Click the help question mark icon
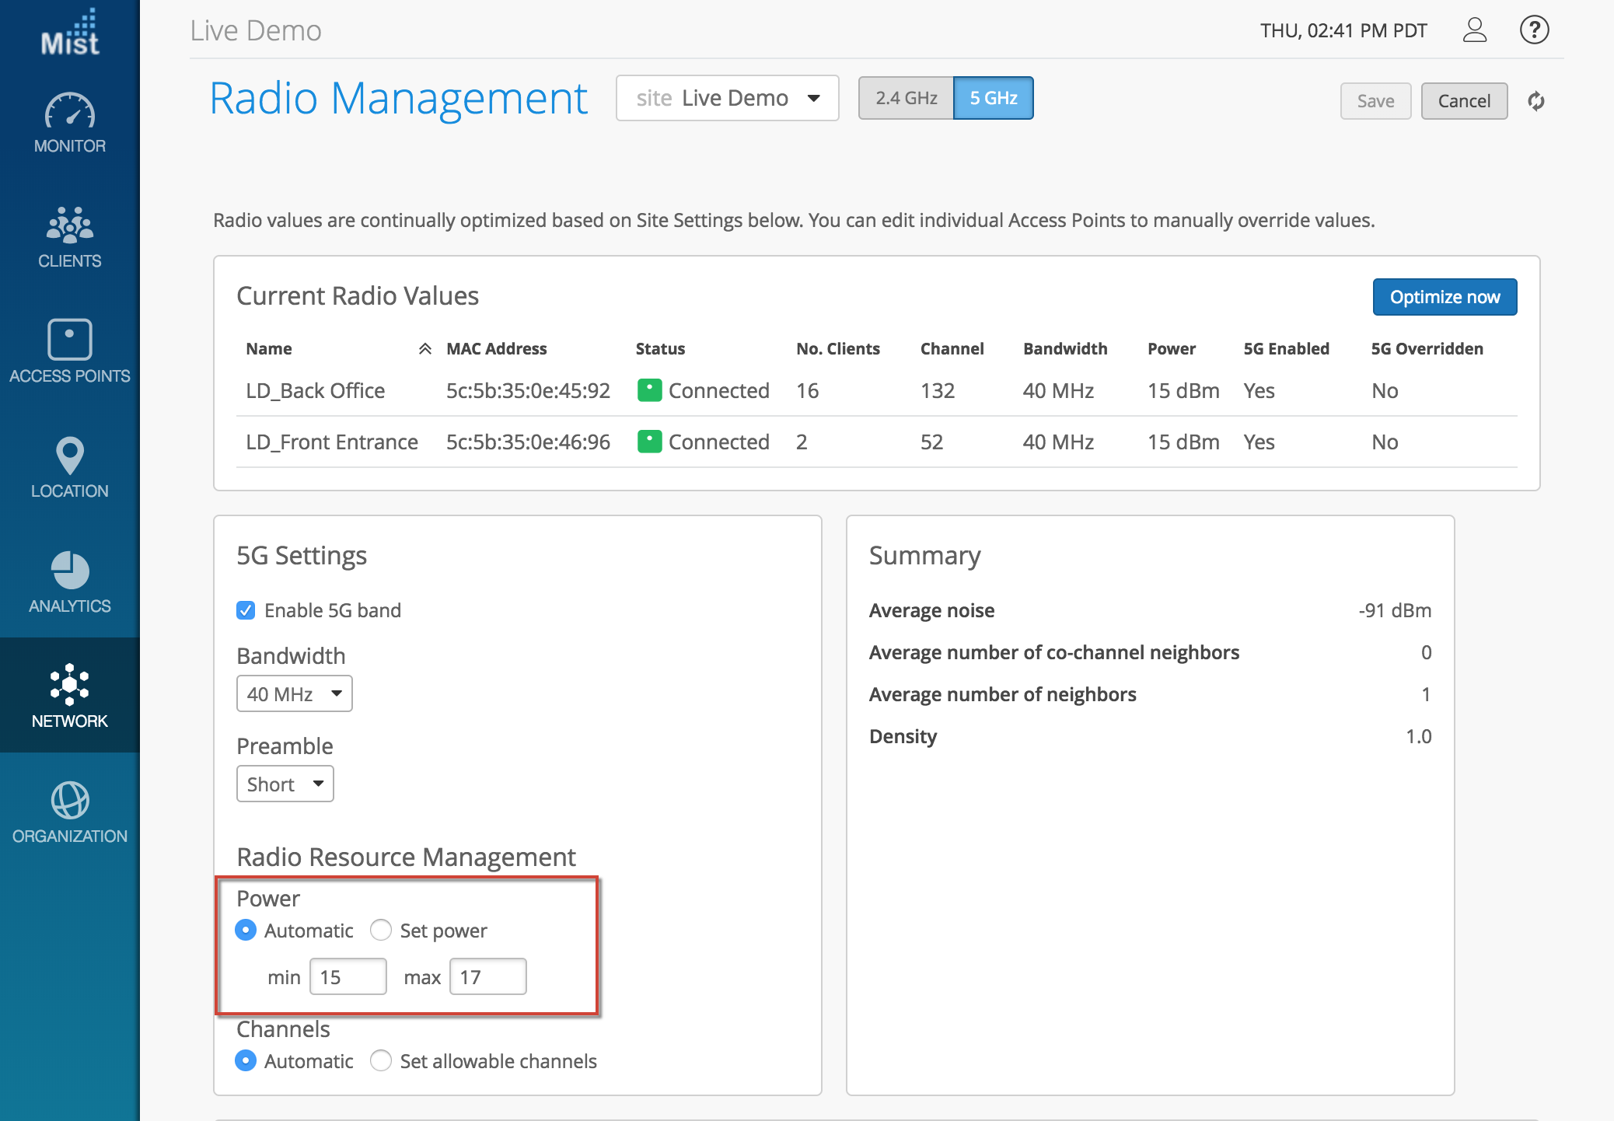1614x1121 pixels. (1534, 30)
